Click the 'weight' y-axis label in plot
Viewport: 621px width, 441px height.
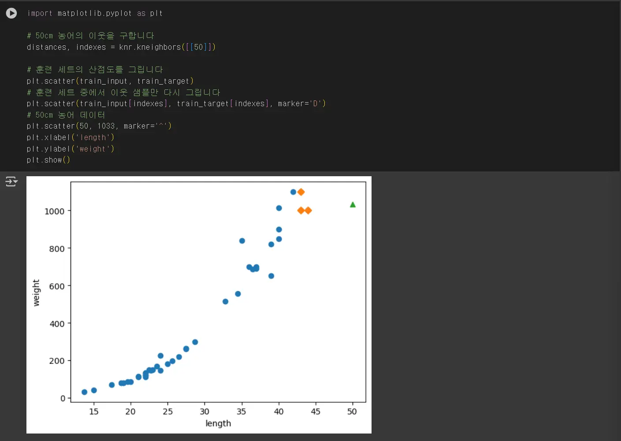click(x=36, y=293)
